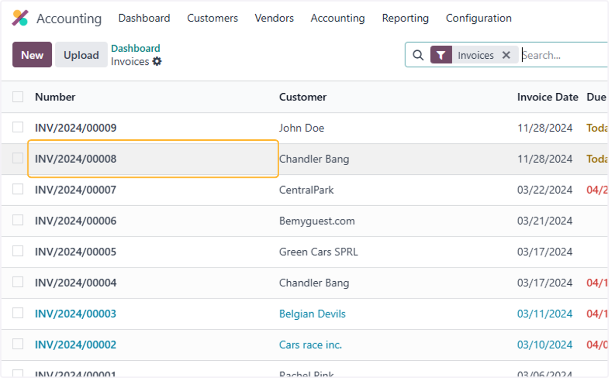
Task: Click customer Bemyguest.com
Action: 317,220
